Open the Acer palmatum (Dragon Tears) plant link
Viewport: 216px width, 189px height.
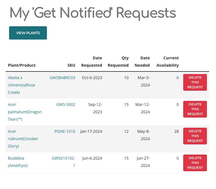[25, 112]
